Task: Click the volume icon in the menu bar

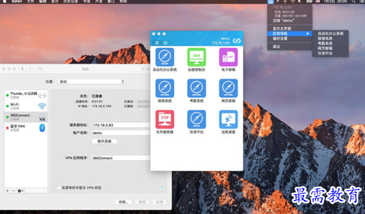Action: (299, 1)
